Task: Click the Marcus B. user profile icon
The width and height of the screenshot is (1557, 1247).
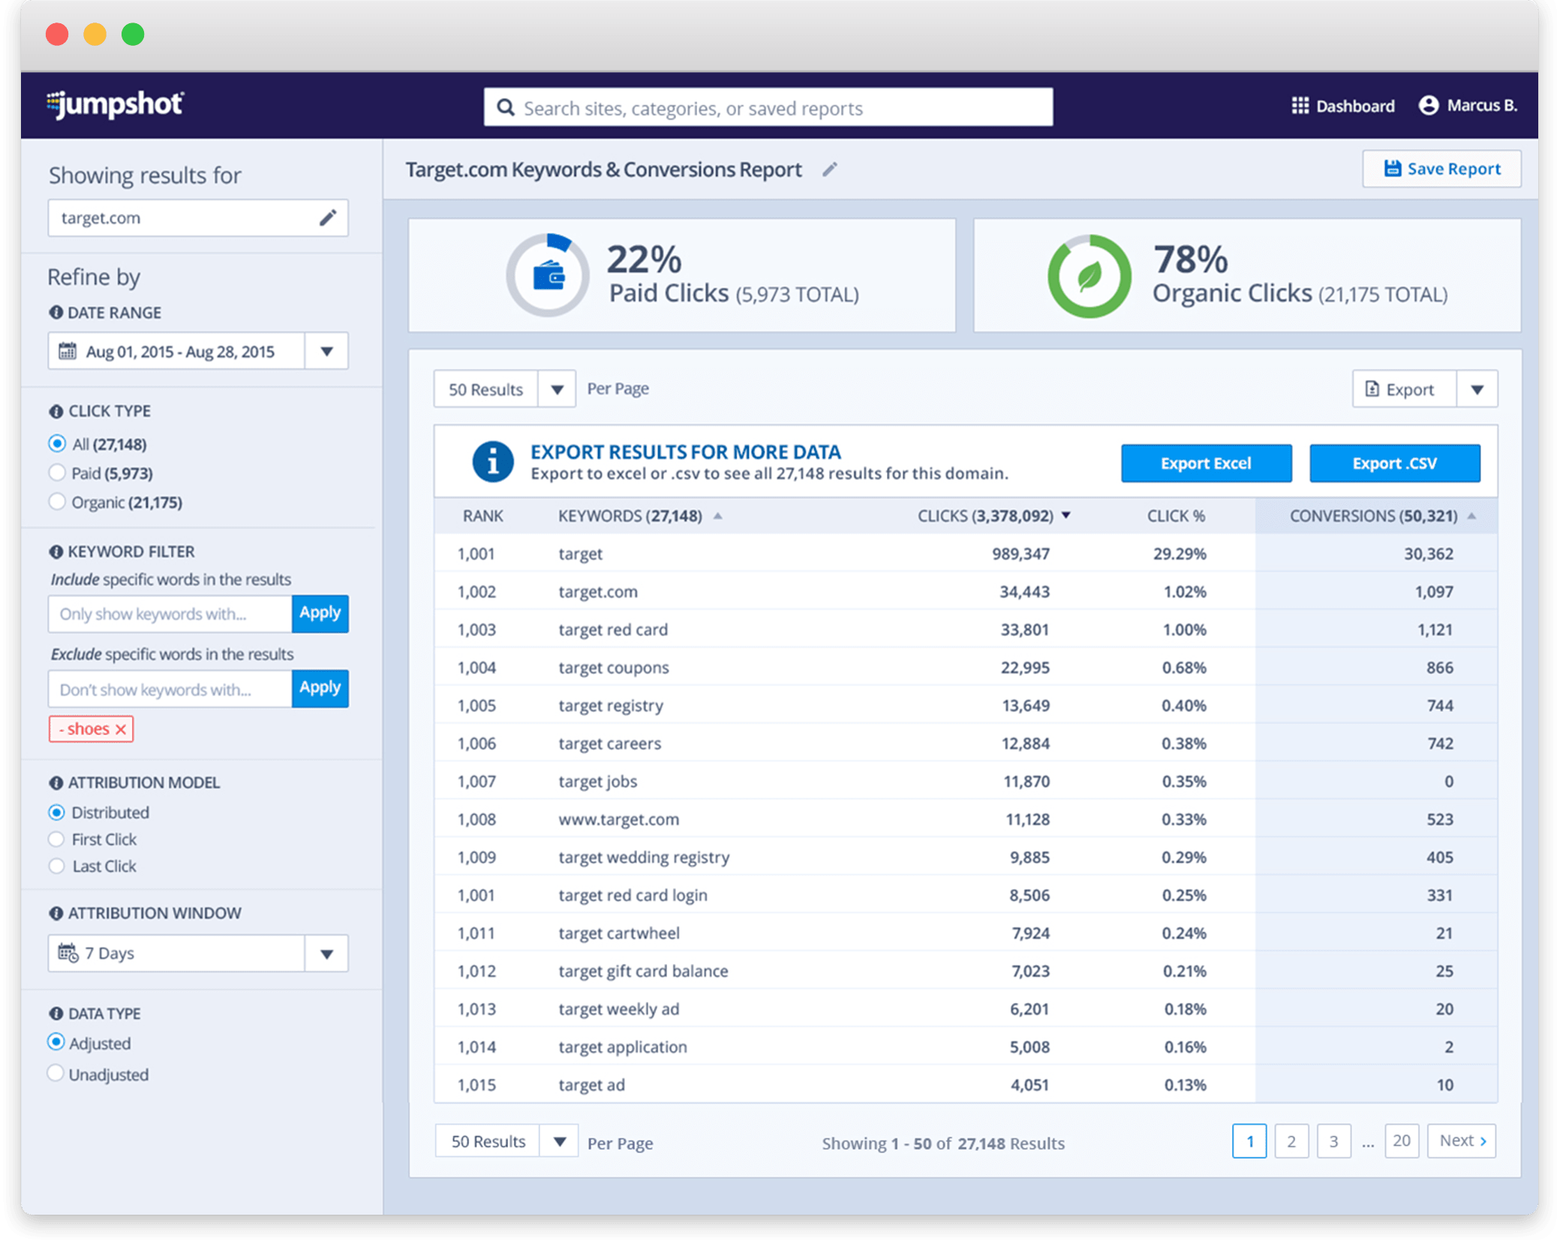Action: 1429,106
